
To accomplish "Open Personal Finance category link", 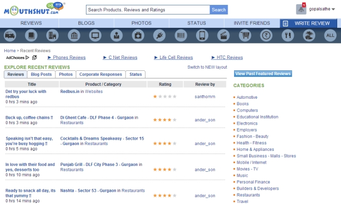I will pyautogui.click(x=253, y=182).
